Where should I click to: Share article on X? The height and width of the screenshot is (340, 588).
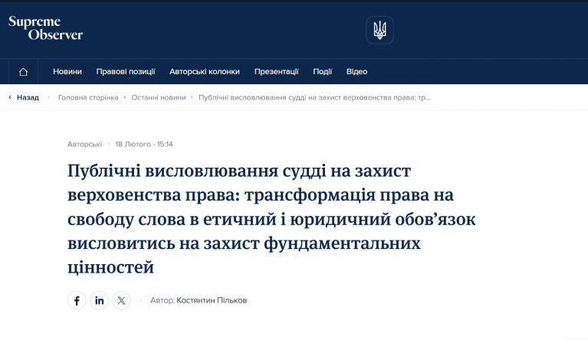121,300
